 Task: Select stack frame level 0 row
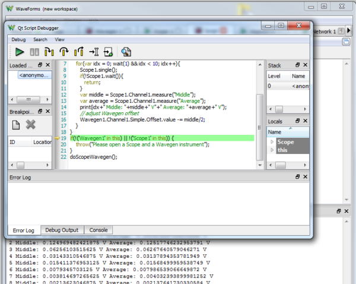click(x=288, y=86)
